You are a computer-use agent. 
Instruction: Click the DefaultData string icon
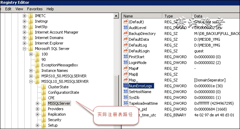click(x=126, y=39)
